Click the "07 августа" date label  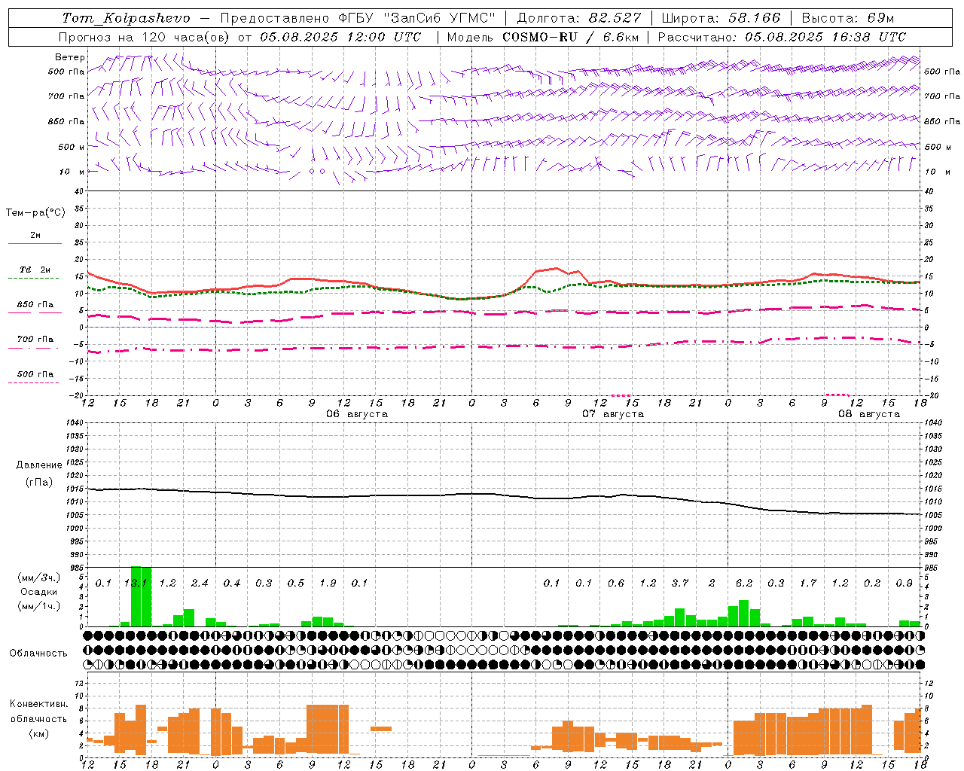pos(613,414)
